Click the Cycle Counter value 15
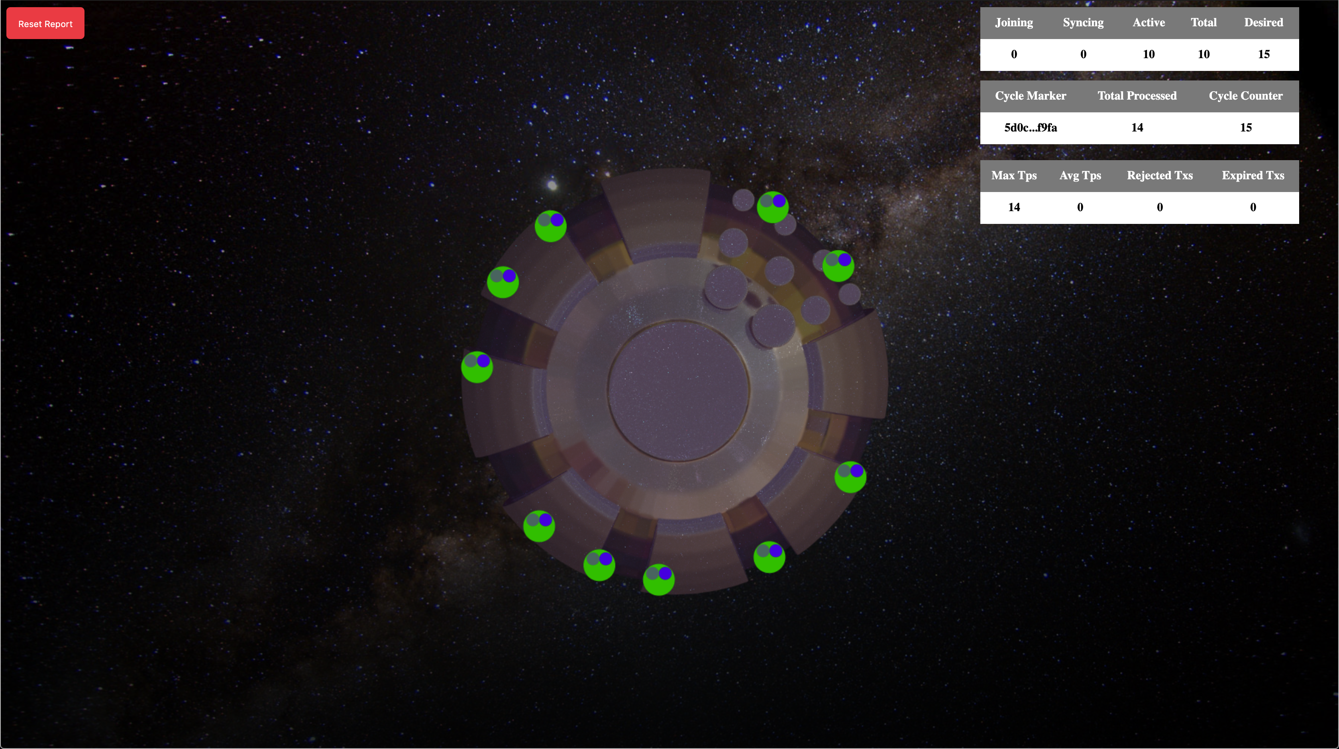The height and width of the screenshot is (749, 1339). coord(1245,128)
